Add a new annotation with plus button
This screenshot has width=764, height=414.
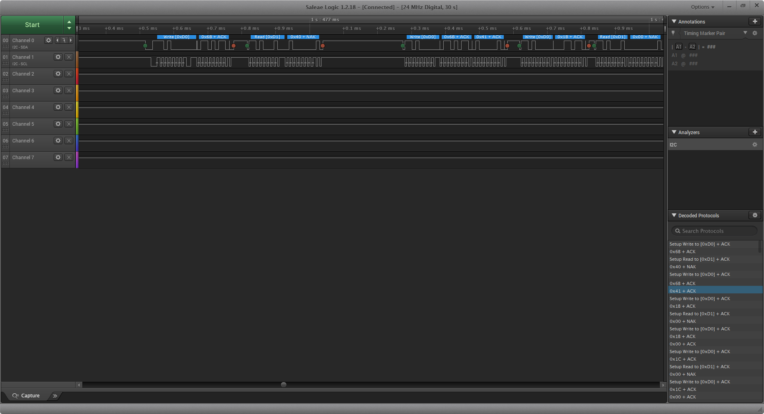[x=754, y=21]
